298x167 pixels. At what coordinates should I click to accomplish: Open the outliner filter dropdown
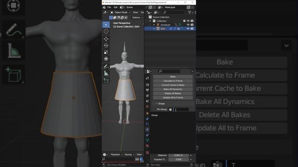(190, 13)
